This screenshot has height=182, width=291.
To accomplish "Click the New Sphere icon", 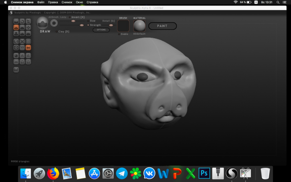I will click(x=16, y=56).
